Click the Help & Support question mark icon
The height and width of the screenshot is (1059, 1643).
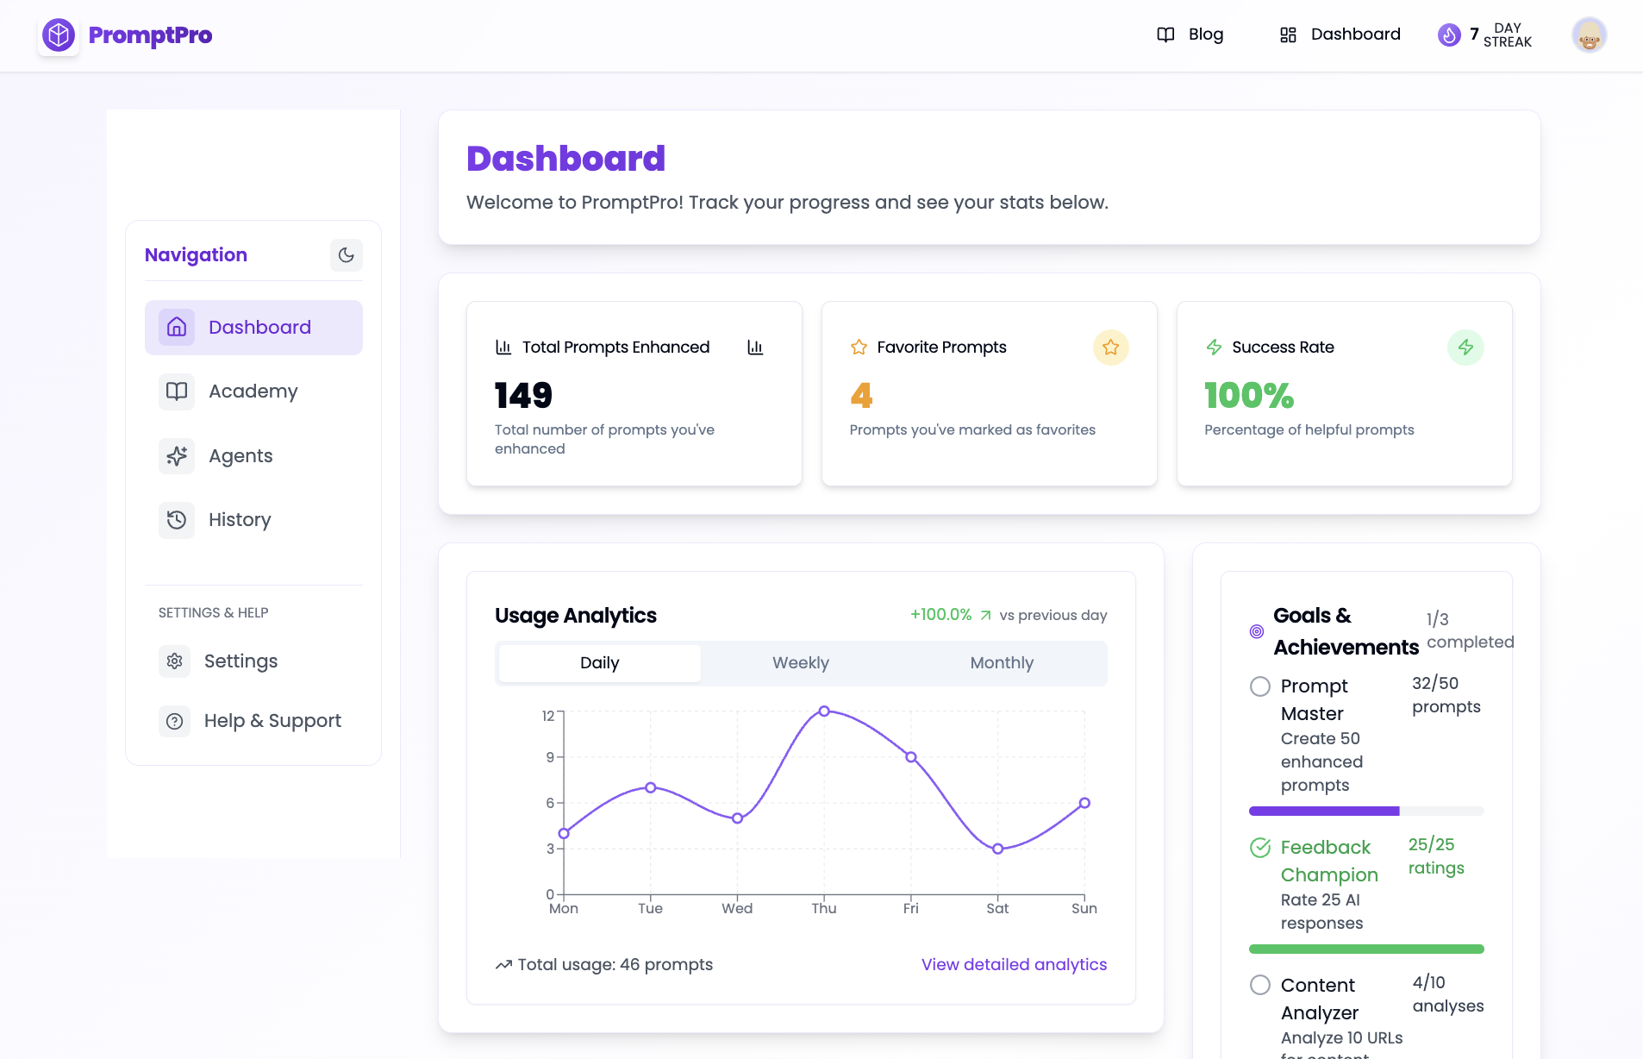[174, 721]
